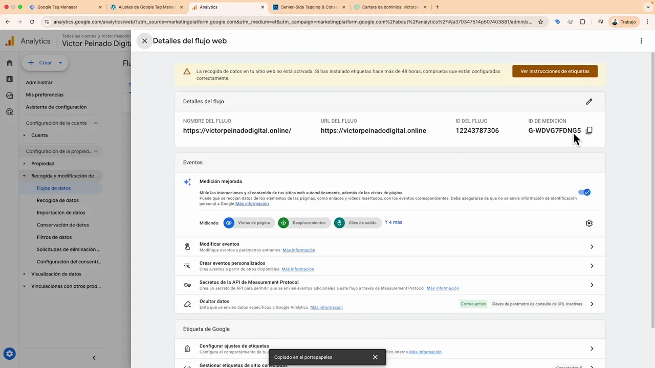Collapse Configuración de la cuenta section
Viewport: 655px width, 368px height.
coord(95,123)
